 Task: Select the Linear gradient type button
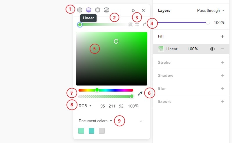[88, 10]
